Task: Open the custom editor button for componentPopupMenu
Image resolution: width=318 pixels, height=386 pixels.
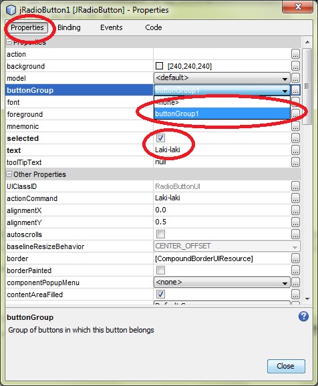Action: click(x=295, y=282)
